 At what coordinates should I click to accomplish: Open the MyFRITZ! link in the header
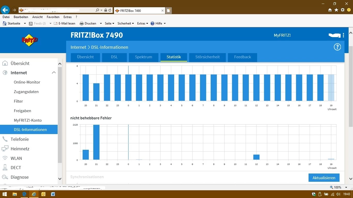coord(282,35)
